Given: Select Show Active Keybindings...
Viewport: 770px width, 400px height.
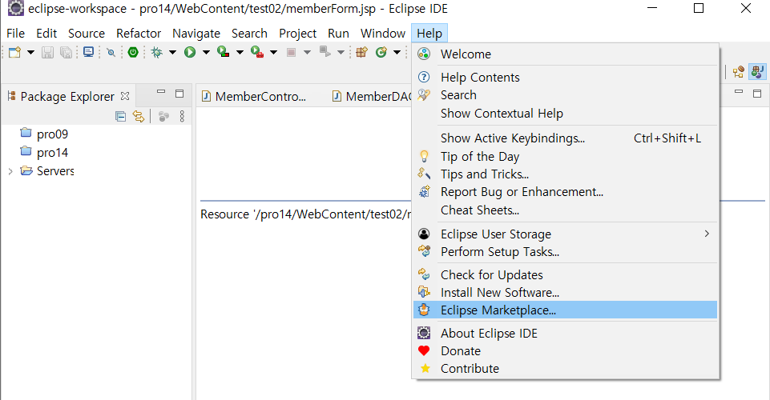Looking at the screenshot, I should pyautogui.click(x=565, y=138).
